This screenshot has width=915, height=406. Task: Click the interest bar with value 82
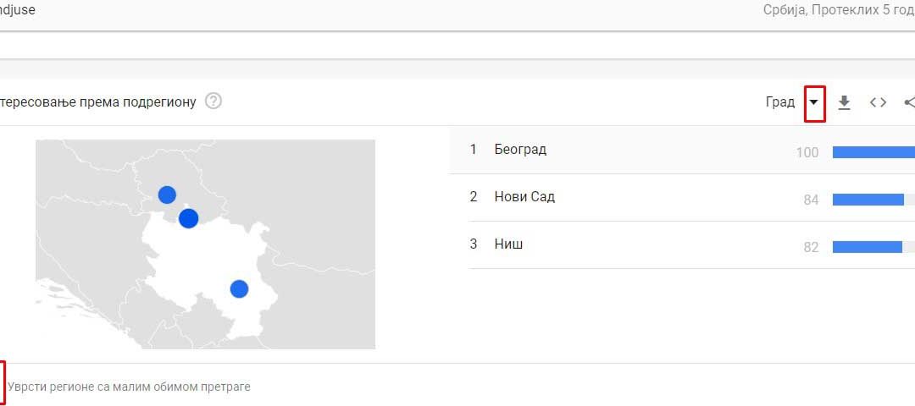(x=867, y=247)
